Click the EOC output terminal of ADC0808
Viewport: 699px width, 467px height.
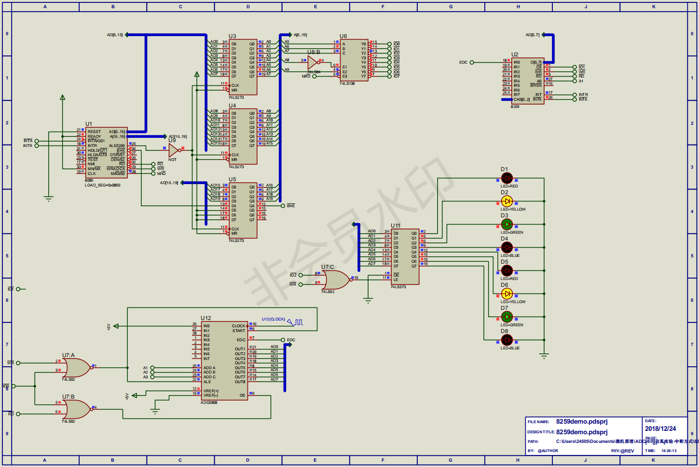[x=283, y=339]
